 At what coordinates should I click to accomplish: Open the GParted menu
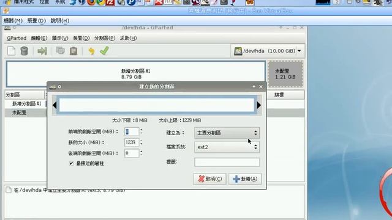pyautogui.click(x=17, y=38)
